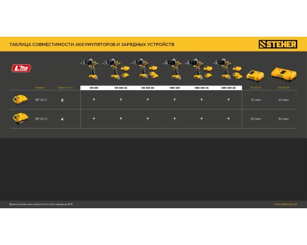Click the capacity value 4
Image resolution: width=307 pixels, height=245 pixels.
coord(62,119)
